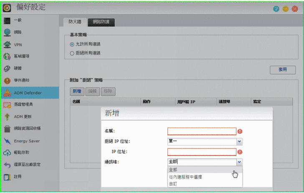Viewport: 304px width, 193px height.
Task: Switch to the 防火牆 tab
Action: pyautogui.click(x=75, y=22)
